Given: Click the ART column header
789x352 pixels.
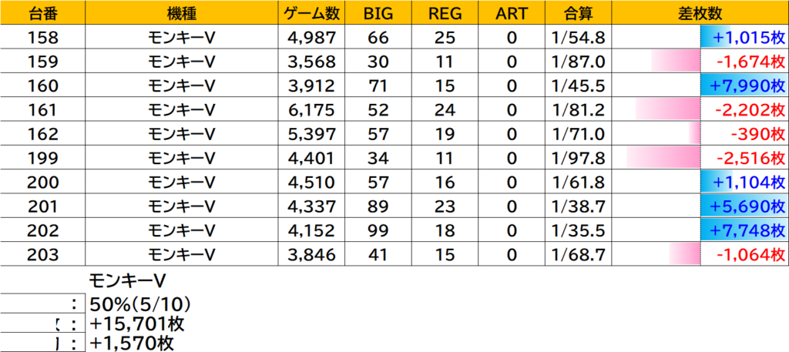Looking at the screenshot, I should (x=511, y=13).
